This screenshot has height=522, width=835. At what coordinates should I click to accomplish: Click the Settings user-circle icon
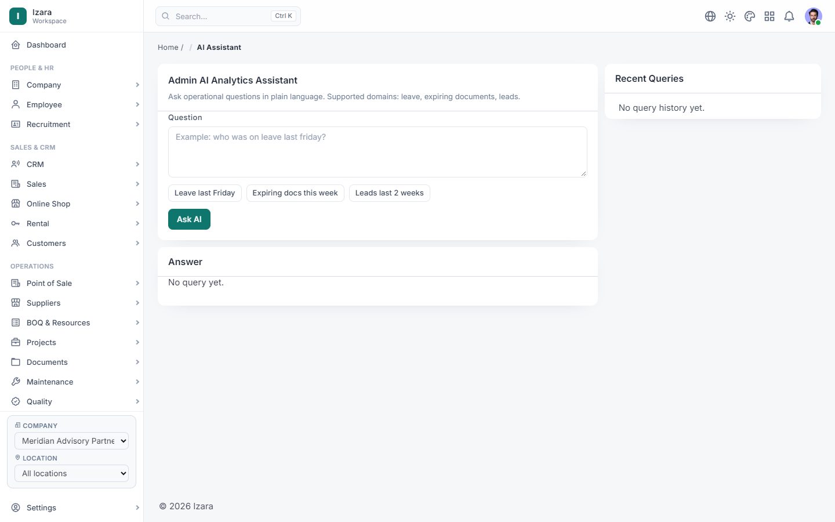(16, 507)
